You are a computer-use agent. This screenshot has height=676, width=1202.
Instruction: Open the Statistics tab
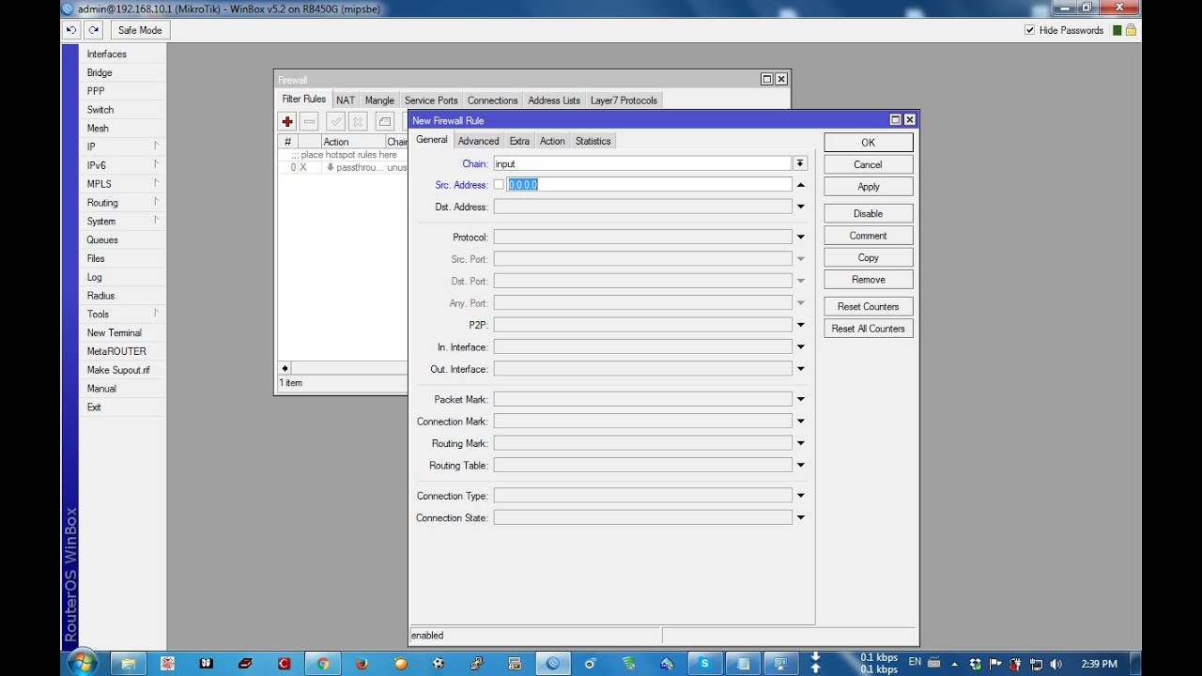coord(593,141)
